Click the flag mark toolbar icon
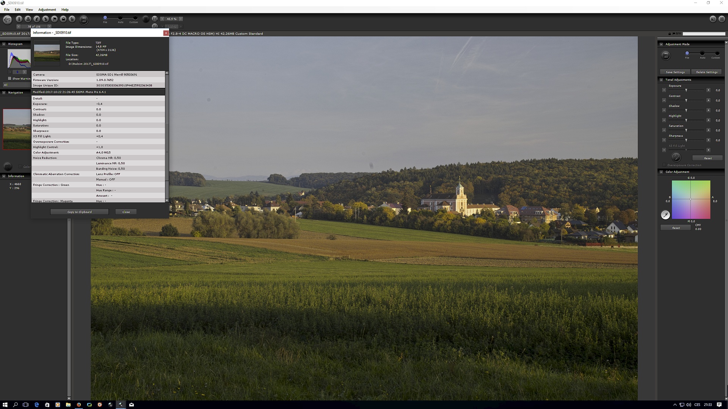728x409 pixels. coord(55,19)
